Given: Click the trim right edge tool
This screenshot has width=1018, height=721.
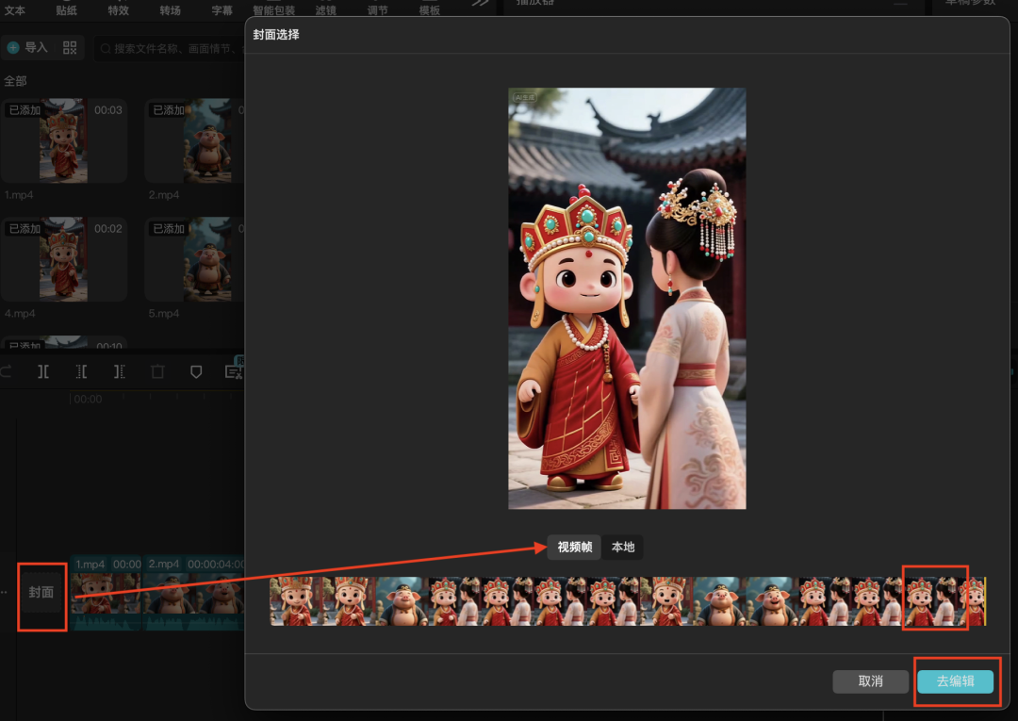Looking at the screenshot, I should pos(120,372).
